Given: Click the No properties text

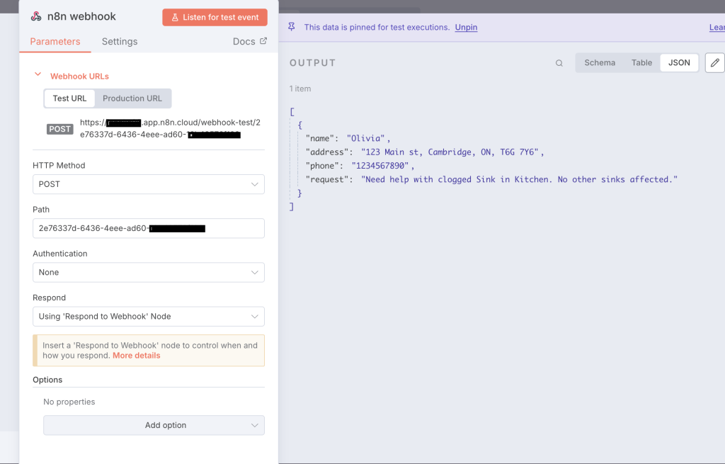Looking at the screenshot, I should point(69,402).
